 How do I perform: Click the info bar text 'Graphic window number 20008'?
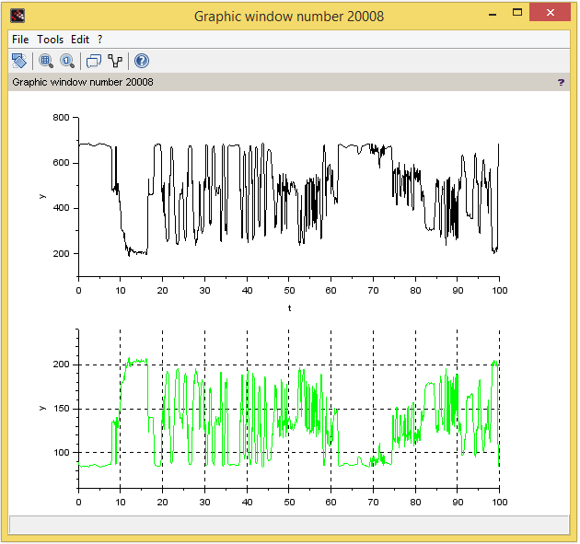coord(83,82)
